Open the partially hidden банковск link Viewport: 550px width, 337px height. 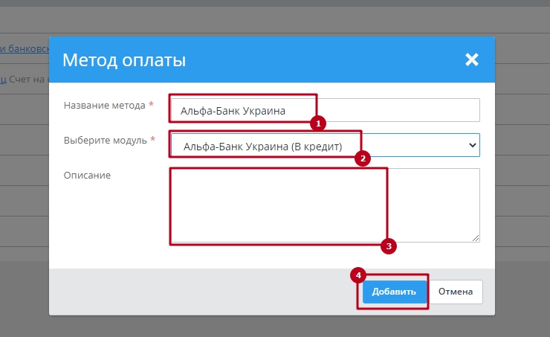click(x=25, y=49)
